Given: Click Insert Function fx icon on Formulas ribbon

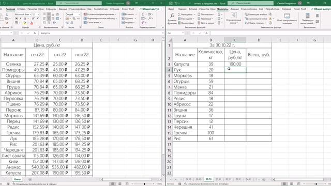Looking at the screenshot, I should [172, 16].
